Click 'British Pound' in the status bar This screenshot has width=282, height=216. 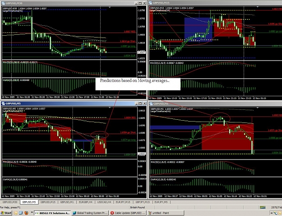[x=138, y=207]
